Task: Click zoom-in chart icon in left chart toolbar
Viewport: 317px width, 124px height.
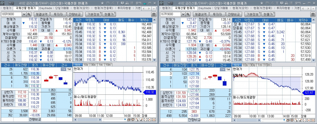Action: coord(150,120)
